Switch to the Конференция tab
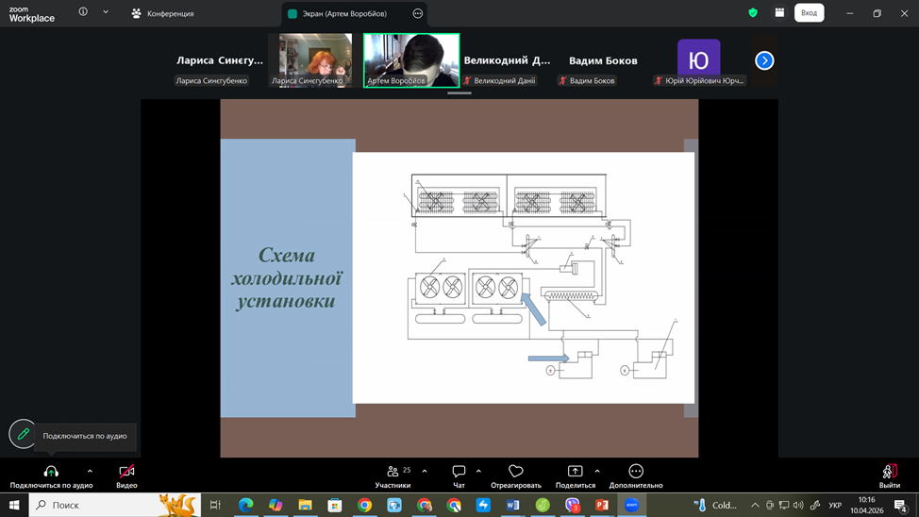The height and width of the screenshot is (517, 919). coord(163,14)
